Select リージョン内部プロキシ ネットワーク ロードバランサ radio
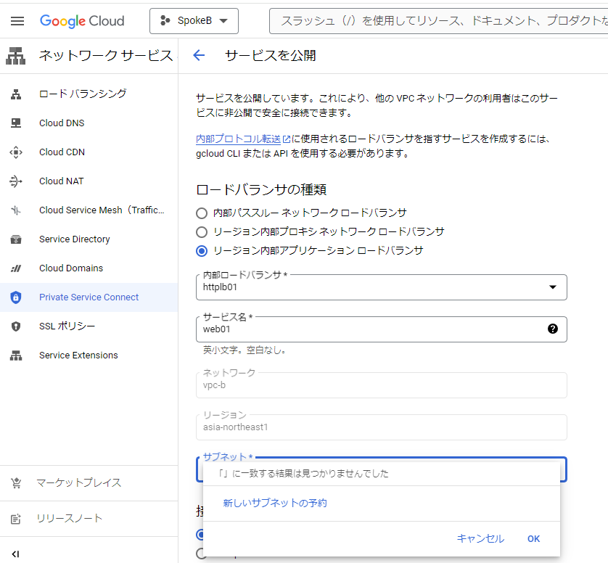 pos(202,232)
